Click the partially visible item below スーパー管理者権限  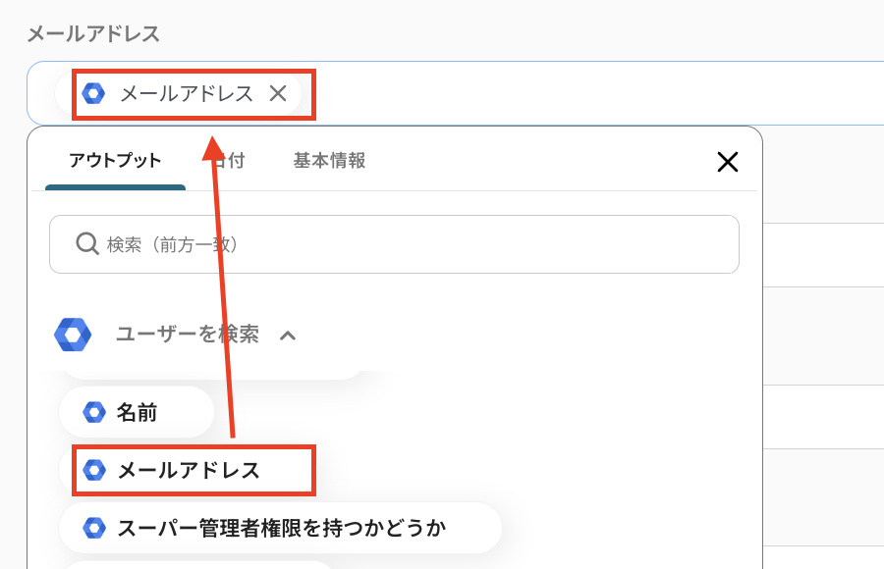click(196, 564)
